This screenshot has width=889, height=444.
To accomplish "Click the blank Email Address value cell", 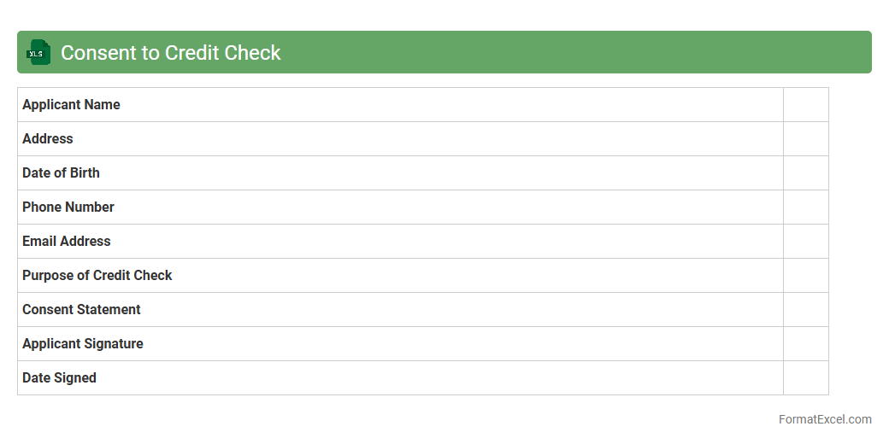I will 805,242.
